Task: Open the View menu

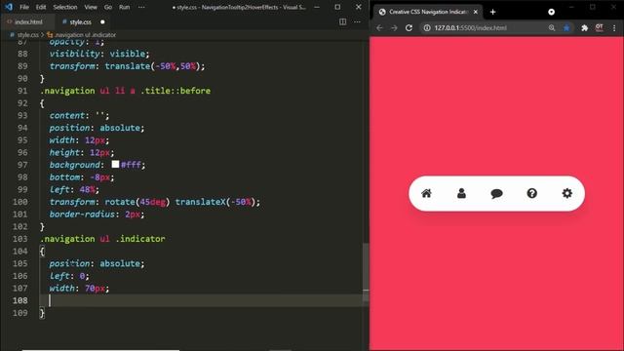Action: (91, 7)
